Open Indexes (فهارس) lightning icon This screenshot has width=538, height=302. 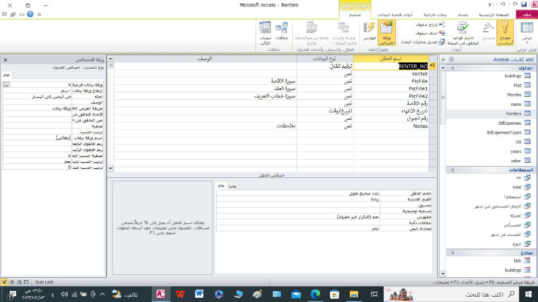pyautogui.click(x=369, y=32)
